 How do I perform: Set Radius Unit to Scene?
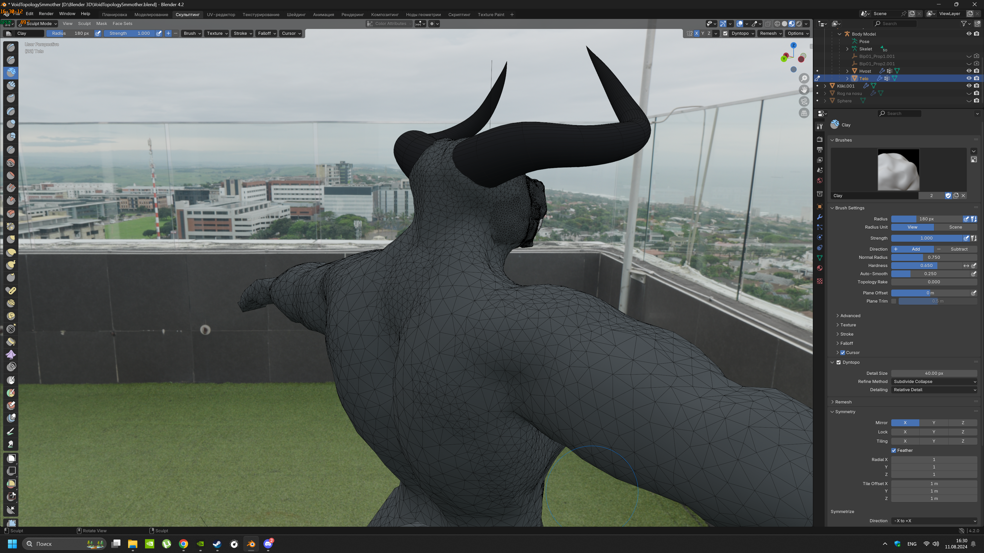click(x=955, y=227)
